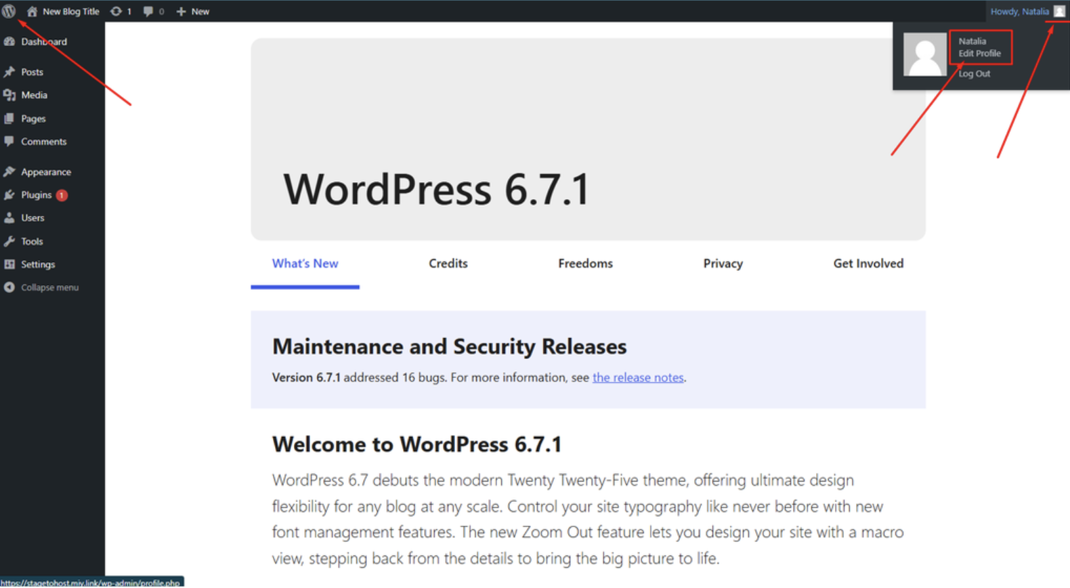The image size is (1070, 588).
Task: Click the Users person icon
Action: pyautogui.click(x=9, y=218)
